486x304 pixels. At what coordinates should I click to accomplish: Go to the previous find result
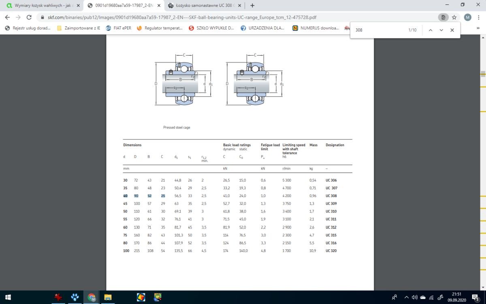tap(431, 30)
